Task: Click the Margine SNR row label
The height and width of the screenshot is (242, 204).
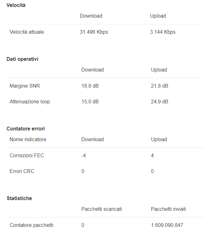Action: tap(25, 86)
